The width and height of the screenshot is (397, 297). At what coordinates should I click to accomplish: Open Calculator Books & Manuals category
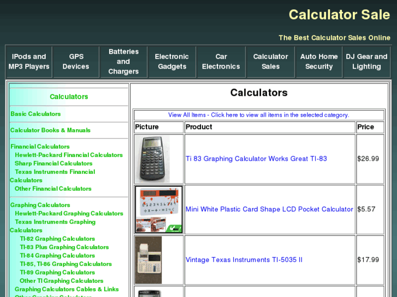point(50,130)
